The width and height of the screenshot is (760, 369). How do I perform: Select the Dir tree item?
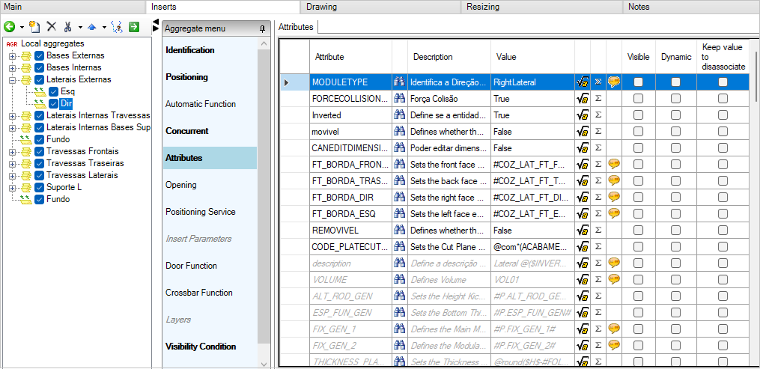pyautogui.click(x=67, y=103)
